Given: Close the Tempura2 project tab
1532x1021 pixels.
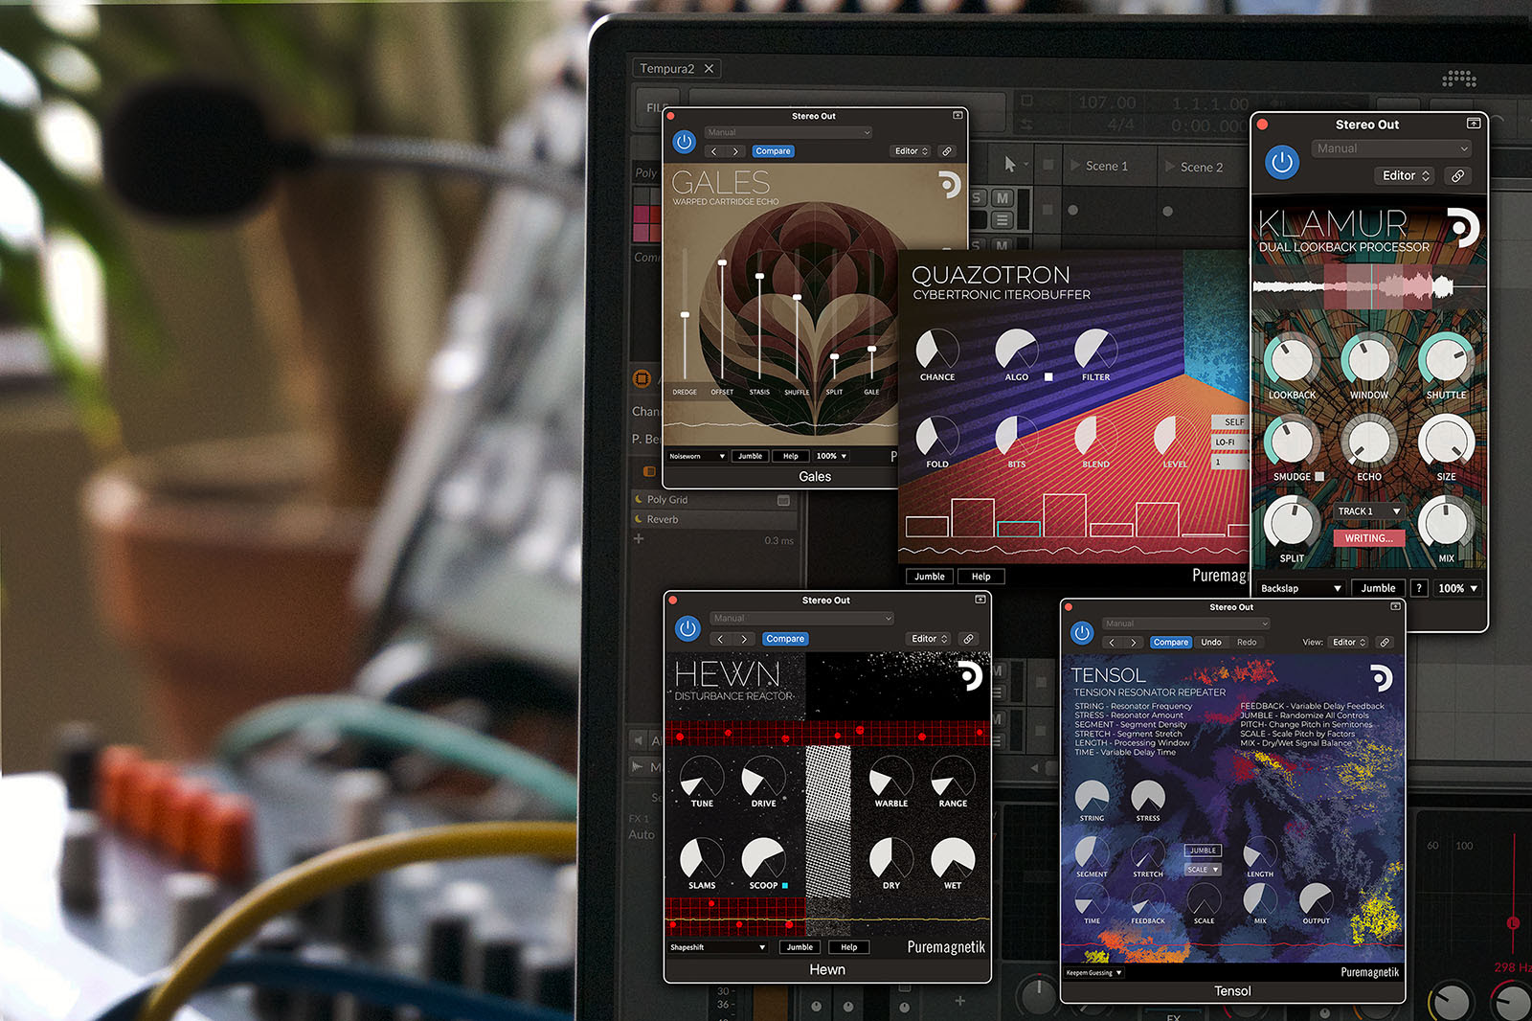Looking at the screenshot, I should coord(709,68).
